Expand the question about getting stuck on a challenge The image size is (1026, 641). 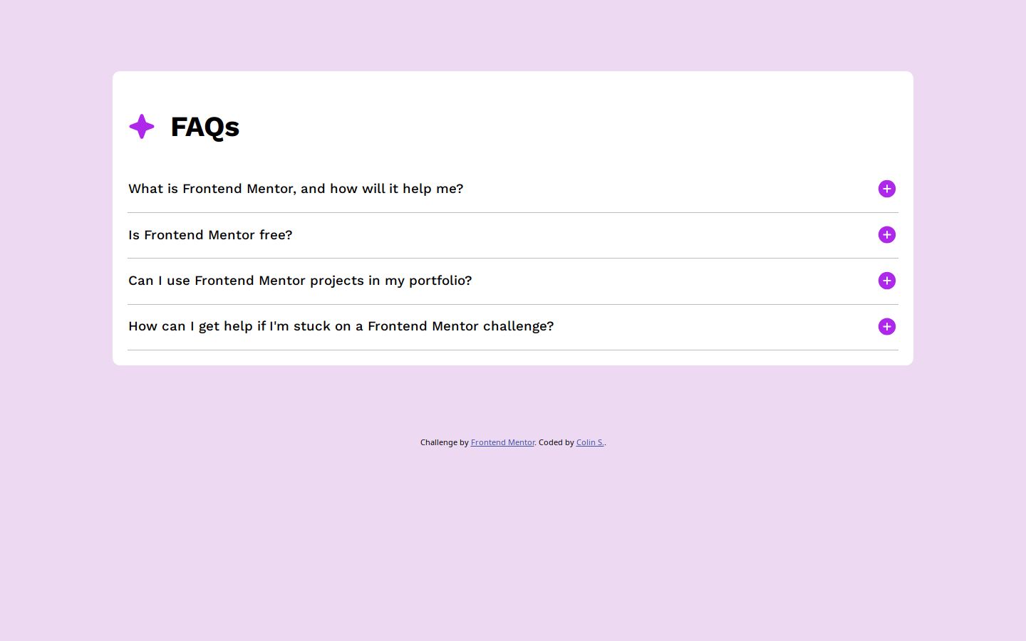[x=341, y=326]
